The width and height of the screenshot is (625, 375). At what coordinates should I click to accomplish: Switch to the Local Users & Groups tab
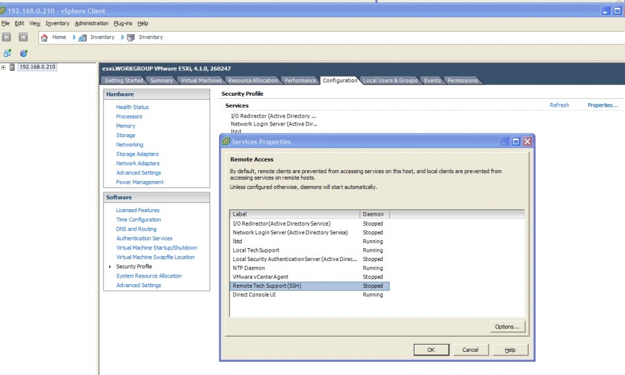pos(390,80)
